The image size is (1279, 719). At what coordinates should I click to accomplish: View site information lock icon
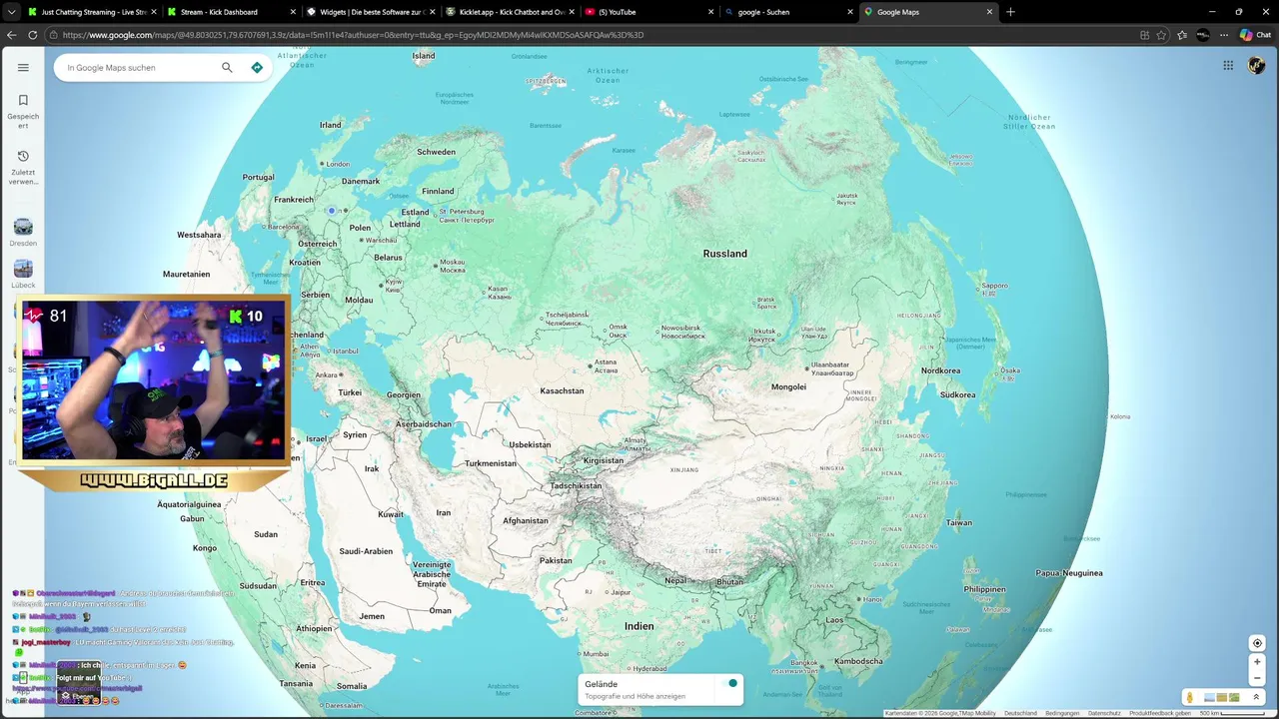54,35
